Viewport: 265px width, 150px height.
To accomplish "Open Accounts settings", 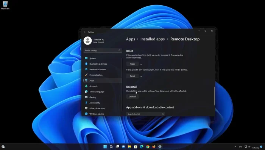I will click(x=103, y=86).
